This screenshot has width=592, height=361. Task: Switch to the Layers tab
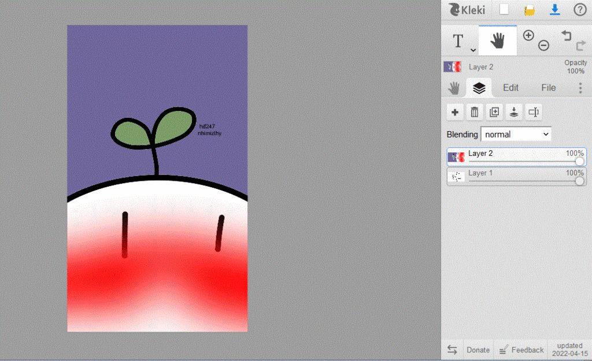[479, 88]
